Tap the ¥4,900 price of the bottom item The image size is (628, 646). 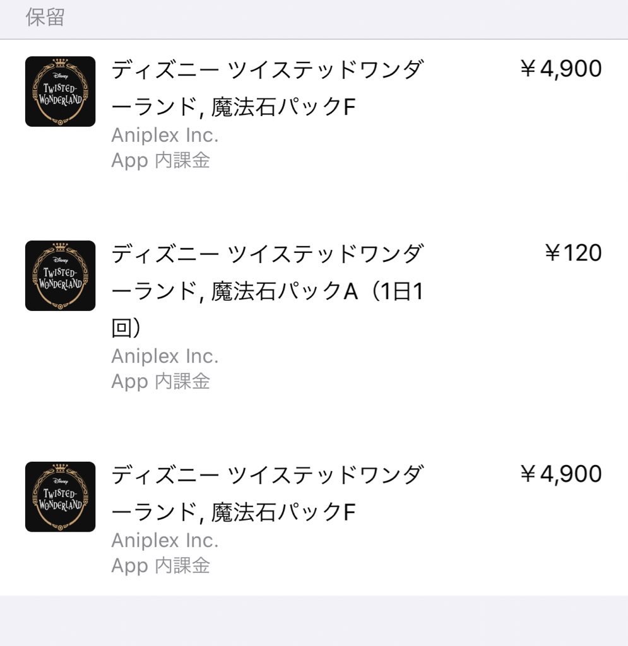(560, 474)
